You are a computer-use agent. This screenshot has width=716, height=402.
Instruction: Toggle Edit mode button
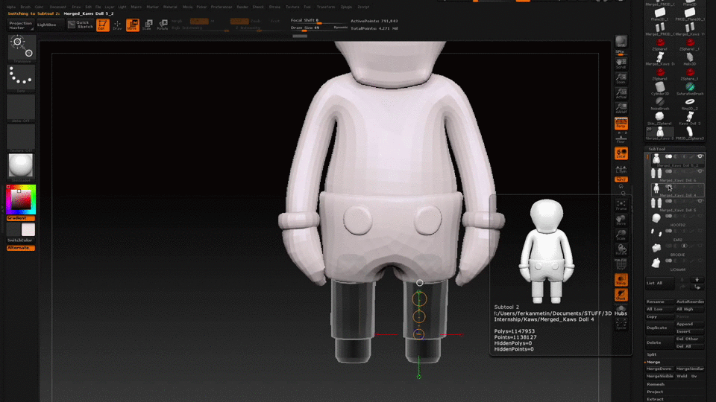click(102, 25)
